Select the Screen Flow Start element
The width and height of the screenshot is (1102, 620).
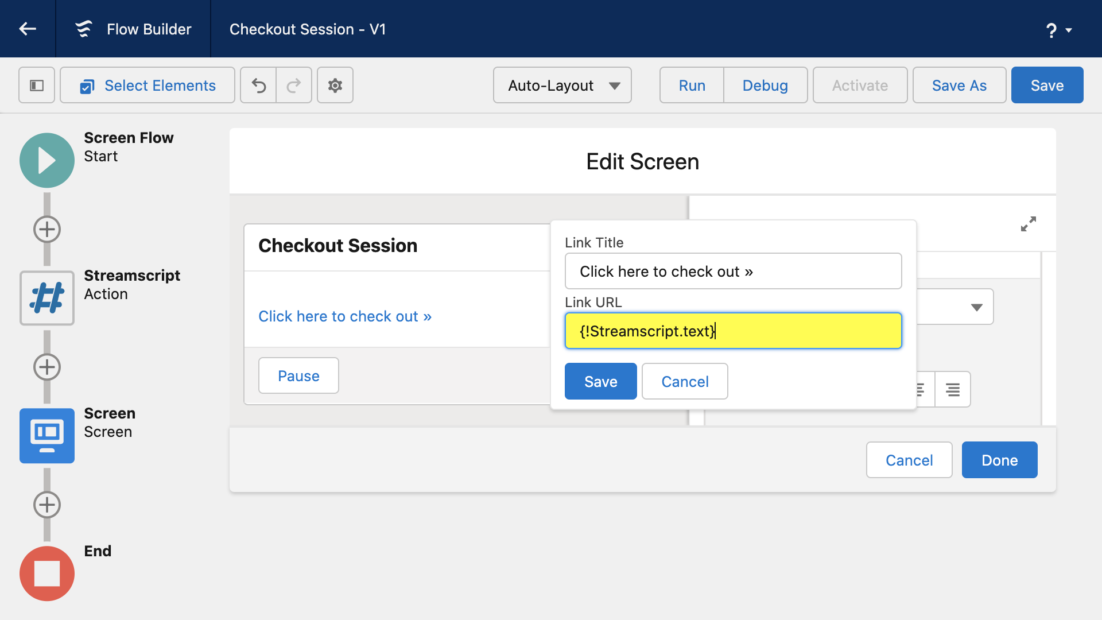point(47,160)
